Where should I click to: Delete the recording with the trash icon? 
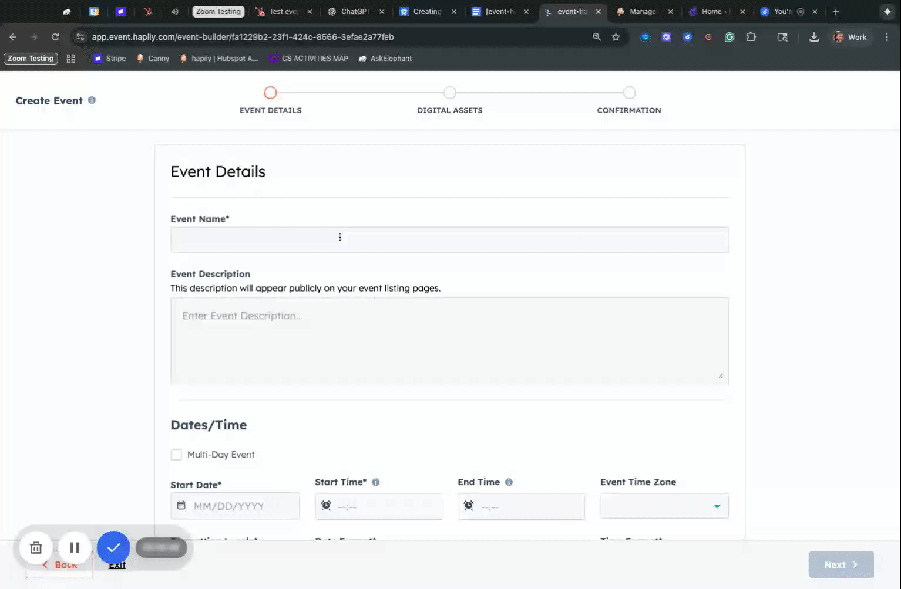coord(36,547)
